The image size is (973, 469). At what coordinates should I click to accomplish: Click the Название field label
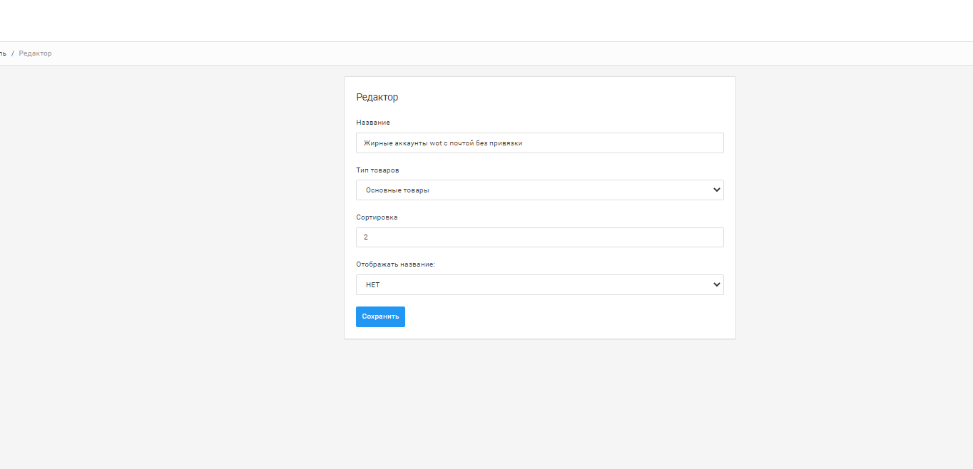coord(373,123)
